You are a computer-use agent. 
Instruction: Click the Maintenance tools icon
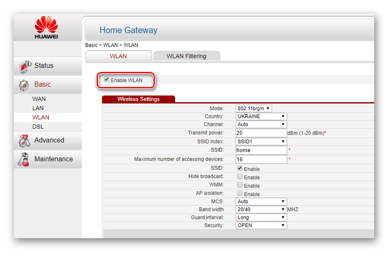coord(24,159)
